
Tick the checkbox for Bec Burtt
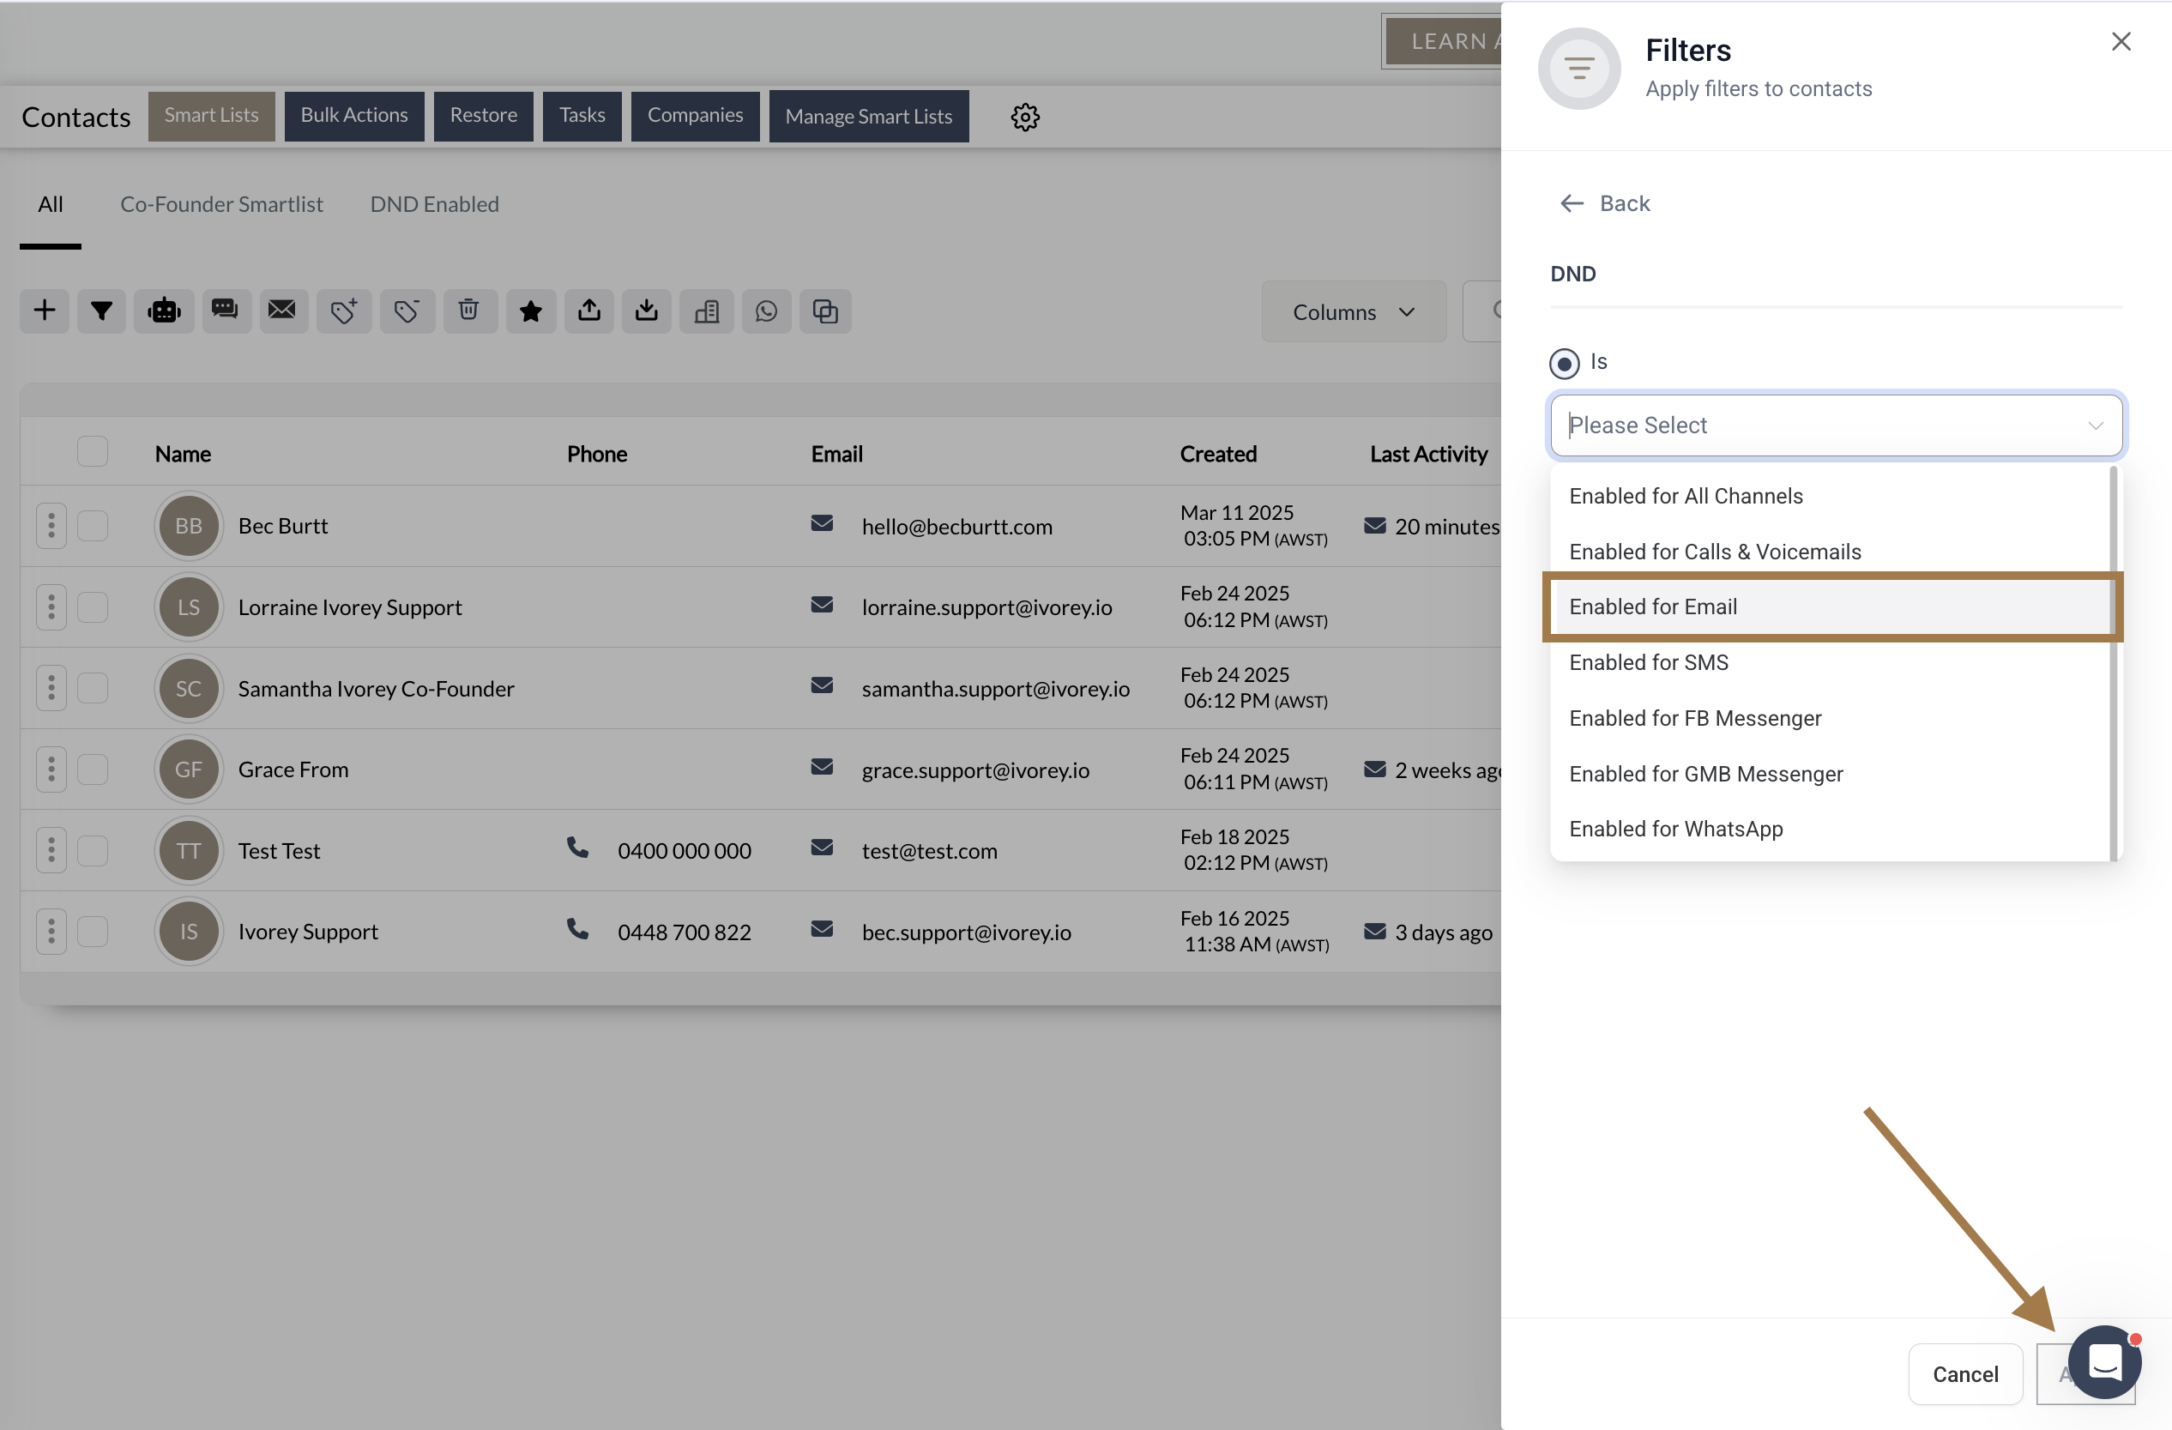pyautogui.click(x=92, y=526)
